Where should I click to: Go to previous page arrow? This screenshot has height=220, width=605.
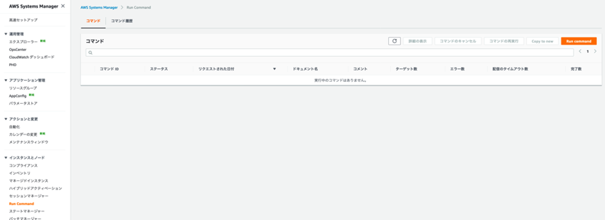pos(580,51)
